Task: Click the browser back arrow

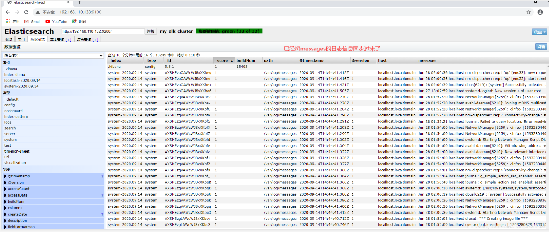Action: pos(8,12)
